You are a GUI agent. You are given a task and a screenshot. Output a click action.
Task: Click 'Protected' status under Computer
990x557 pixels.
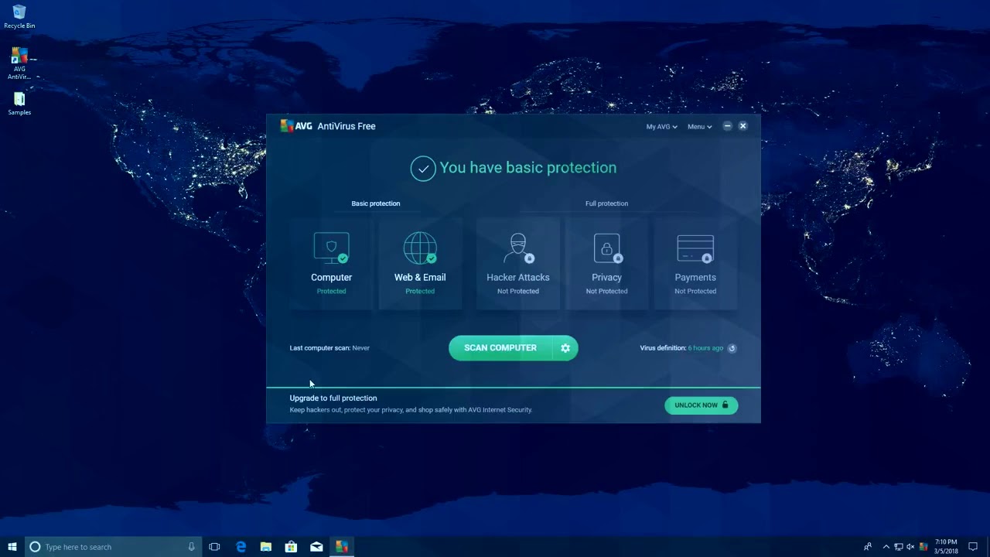331,292
